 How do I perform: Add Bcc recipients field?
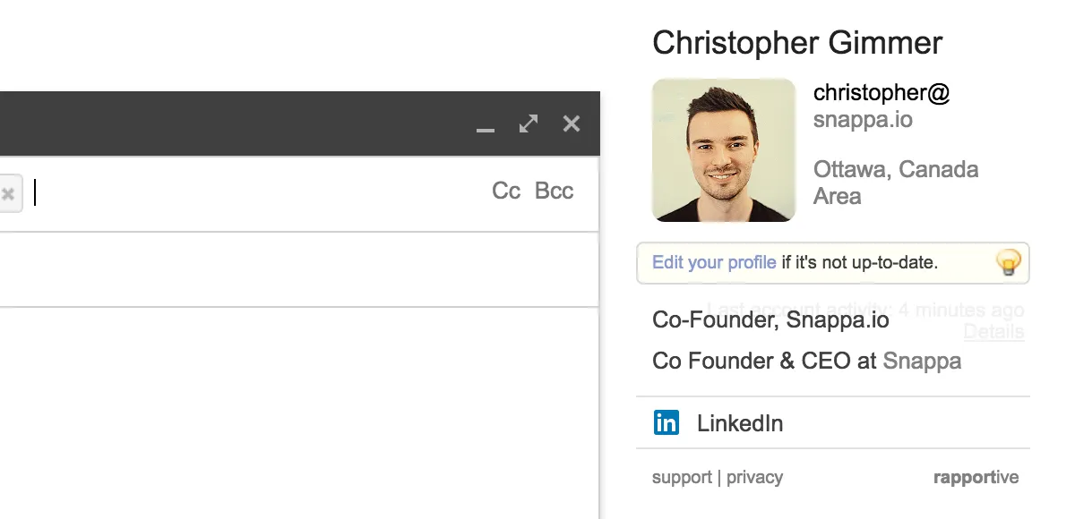[x=554, y=191]
